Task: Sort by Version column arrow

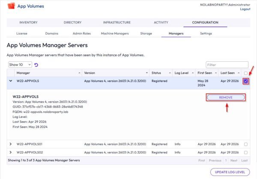Action: coord(146,73)
